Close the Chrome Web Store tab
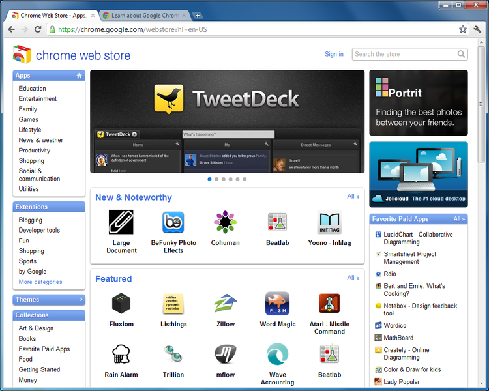 click(93, 15)
